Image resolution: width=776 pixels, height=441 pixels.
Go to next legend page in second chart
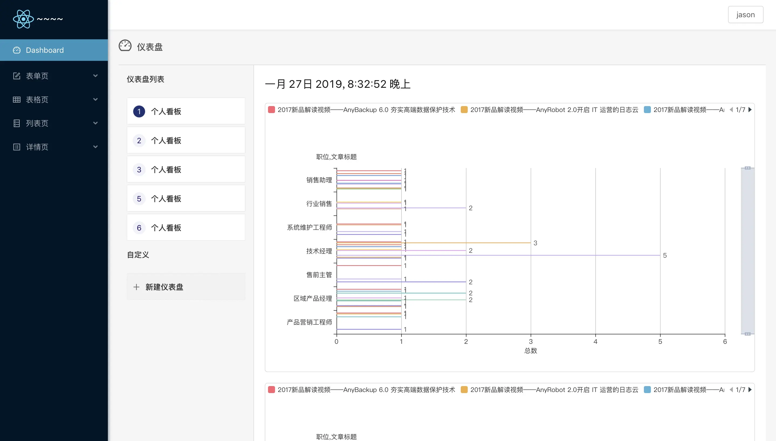[x=750, y=390]
